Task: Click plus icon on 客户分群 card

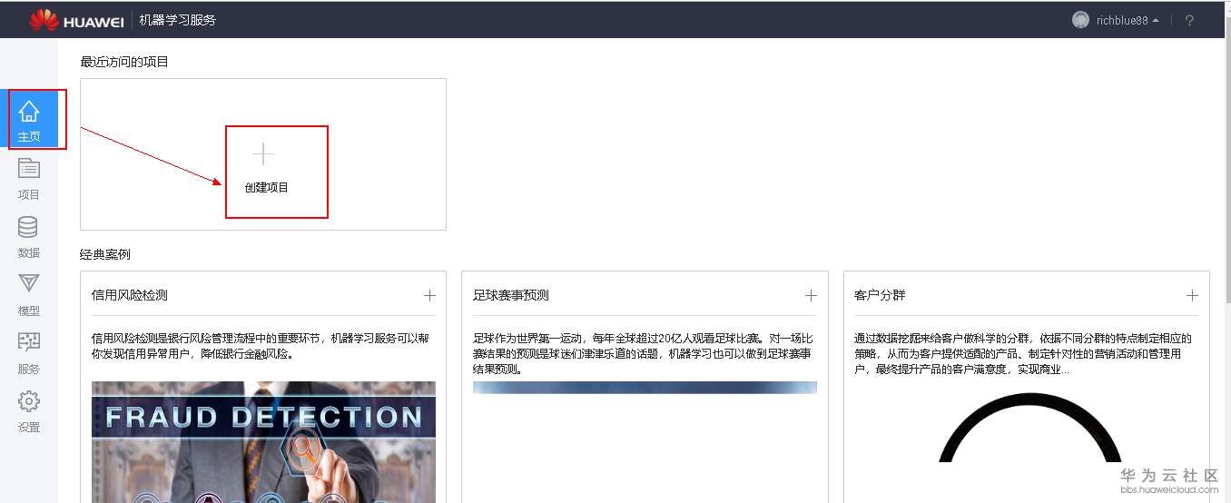Action: coord(1192,295)
